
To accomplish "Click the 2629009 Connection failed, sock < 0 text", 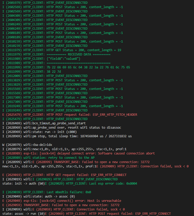I will 142,166.
